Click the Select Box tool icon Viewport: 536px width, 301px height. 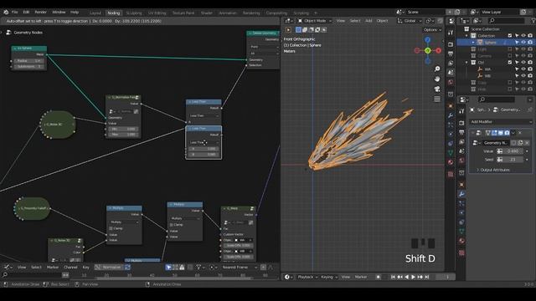pyautogui.click(x=298, y=30)
